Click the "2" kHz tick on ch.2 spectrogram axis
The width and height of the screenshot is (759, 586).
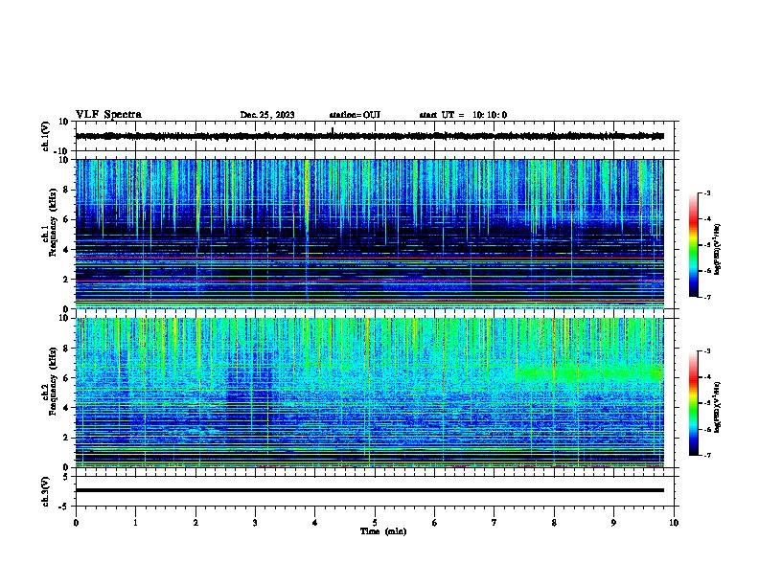pos(66,438)
